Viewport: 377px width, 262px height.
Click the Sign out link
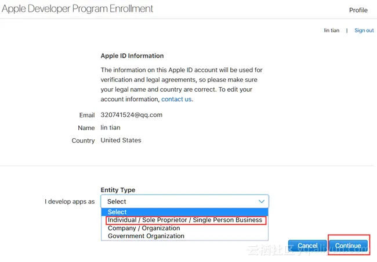coord(364,30)
